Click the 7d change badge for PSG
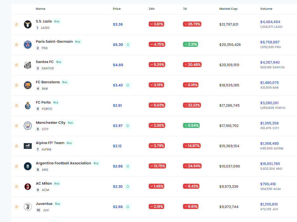The image size is (297, 222). pyautogui.click(x=192, y=44)
